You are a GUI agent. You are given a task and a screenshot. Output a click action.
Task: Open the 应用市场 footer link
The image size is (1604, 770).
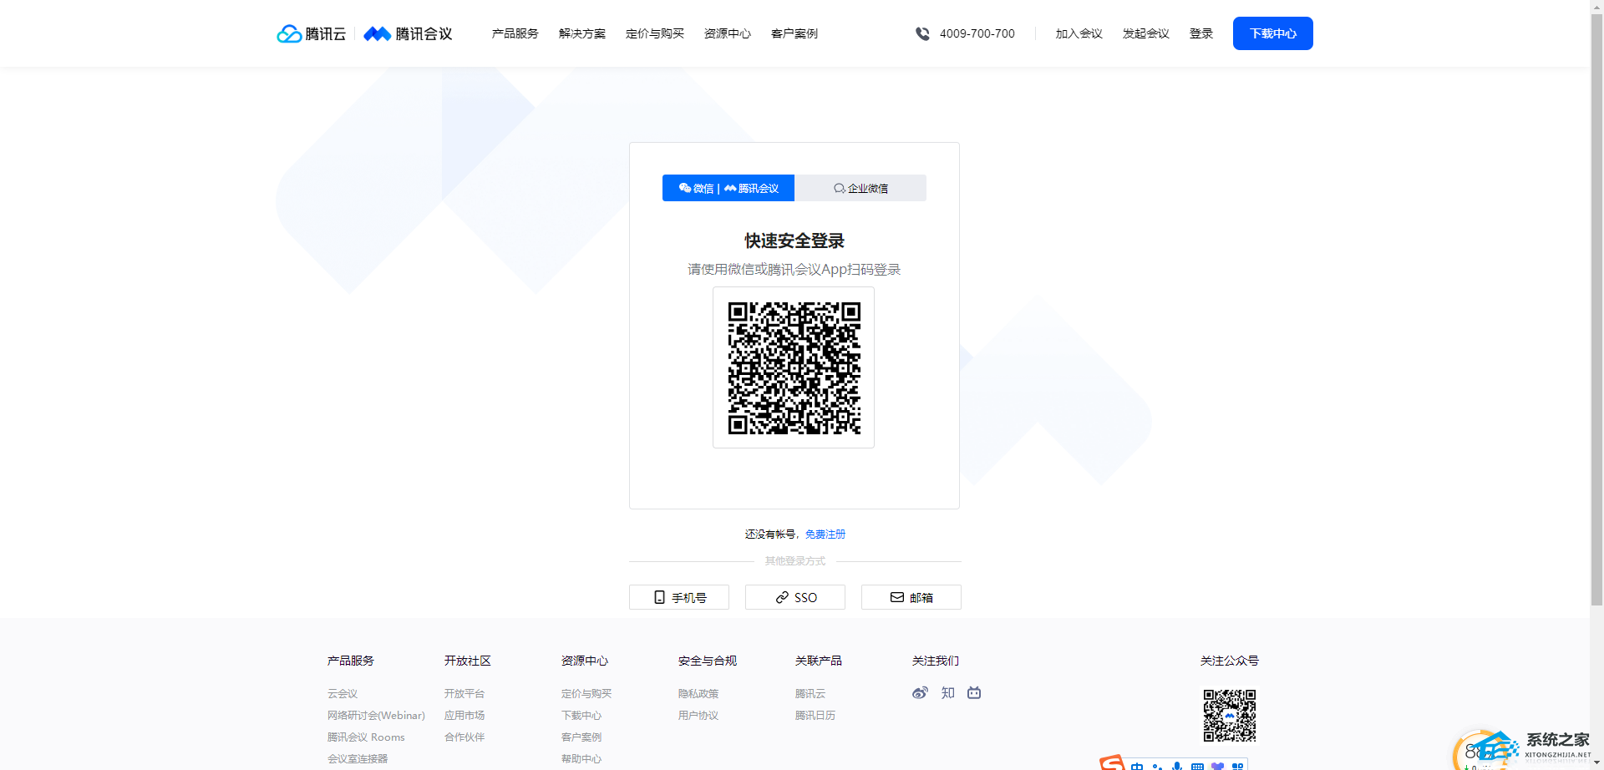coord(464,716)
